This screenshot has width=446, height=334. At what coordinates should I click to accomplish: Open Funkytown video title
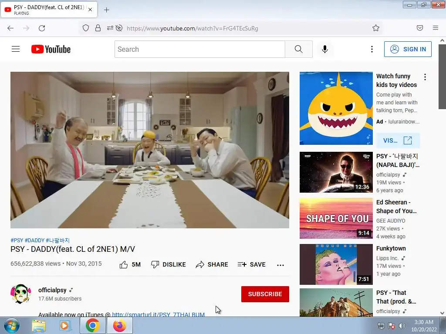coord(391,248)
